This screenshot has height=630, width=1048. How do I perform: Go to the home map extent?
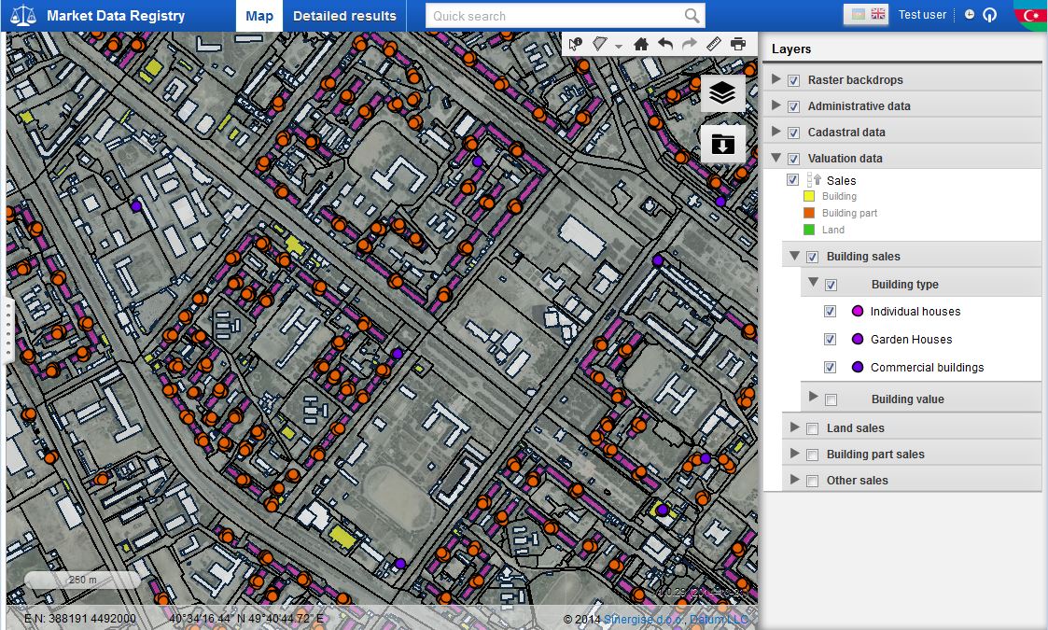[x=641, y=44]
